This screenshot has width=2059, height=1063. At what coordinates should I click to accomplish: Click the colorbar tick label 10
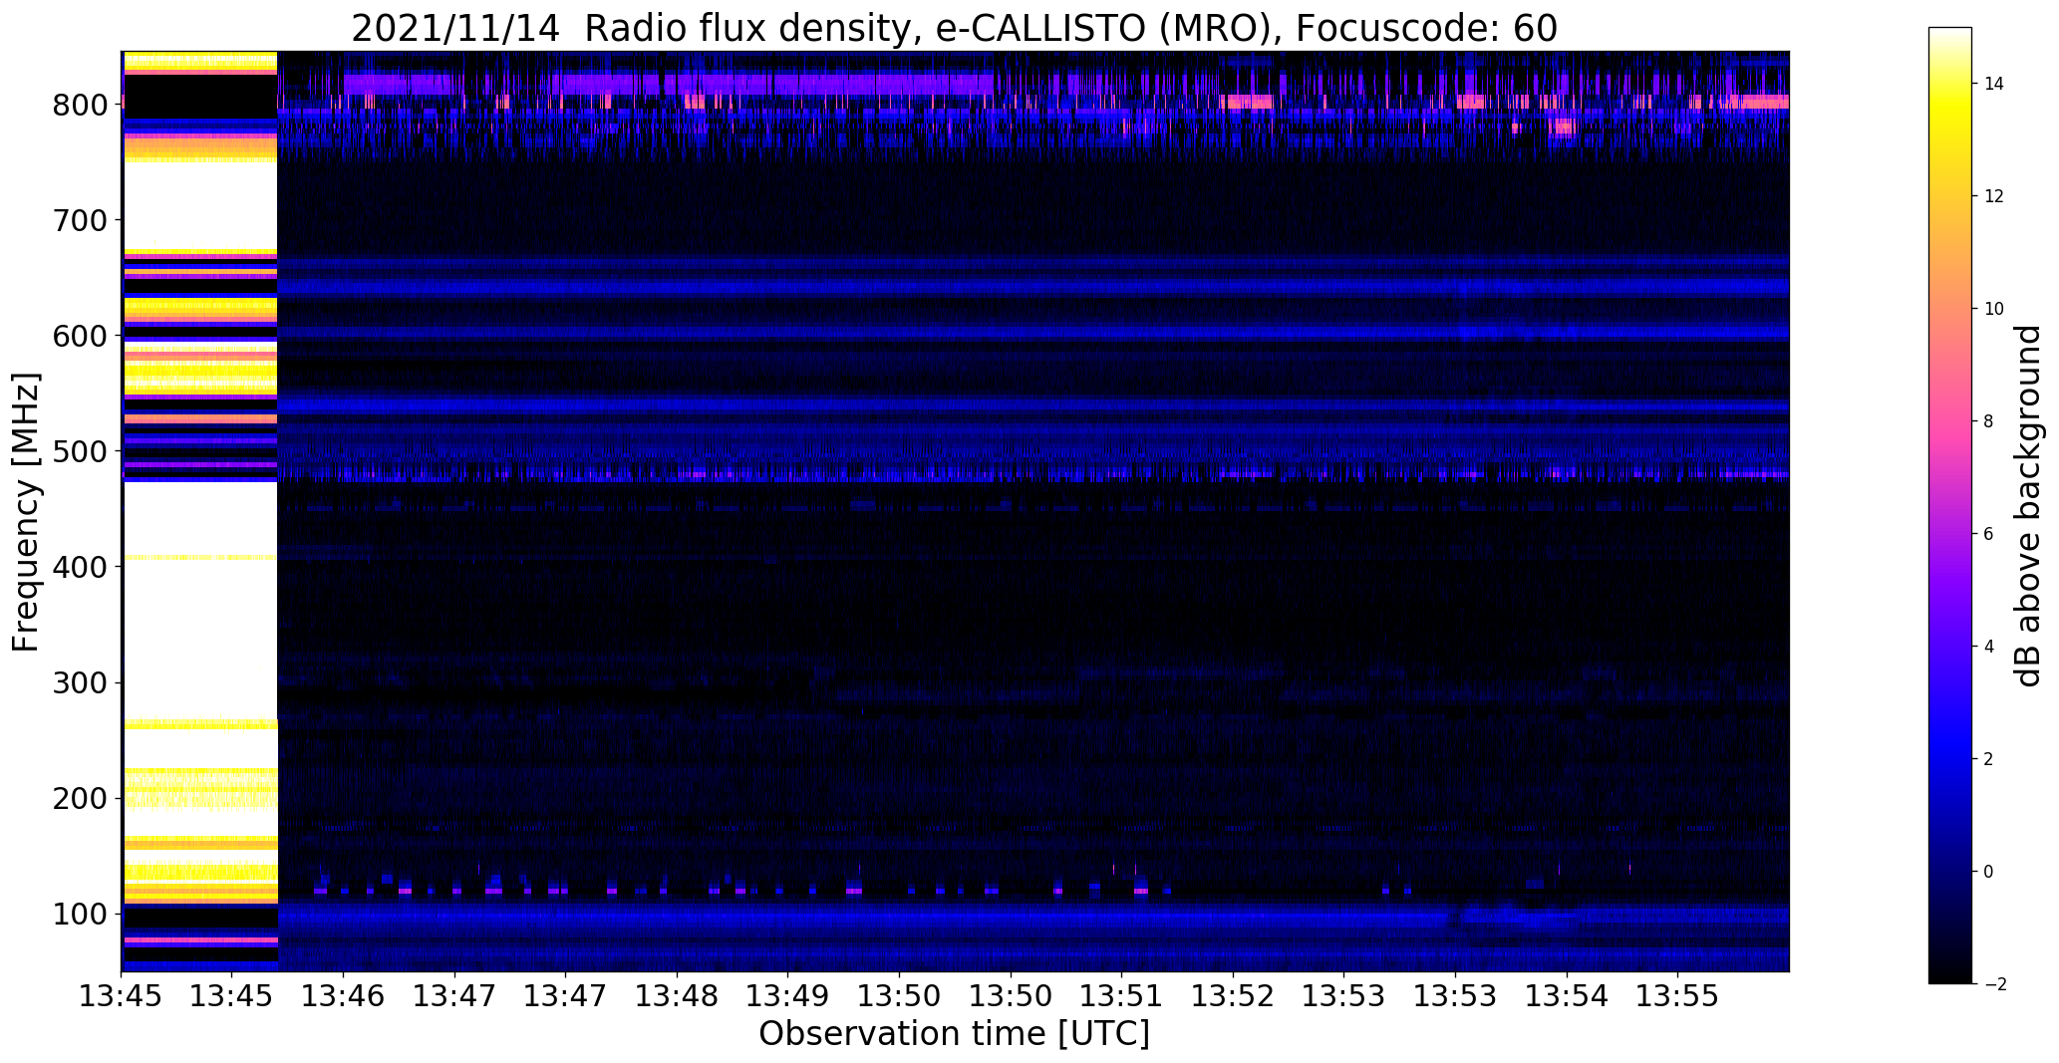(1994, 309)
